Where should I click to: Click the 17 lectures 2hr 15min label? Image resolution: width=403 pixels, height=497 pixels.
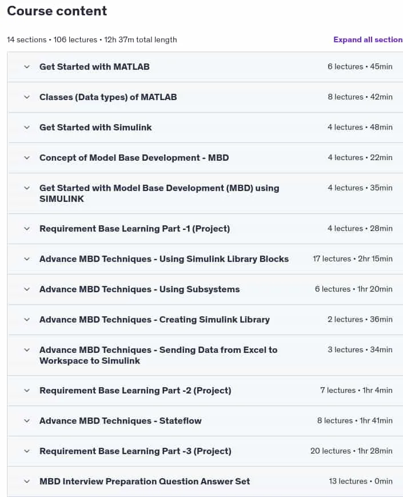353,259
